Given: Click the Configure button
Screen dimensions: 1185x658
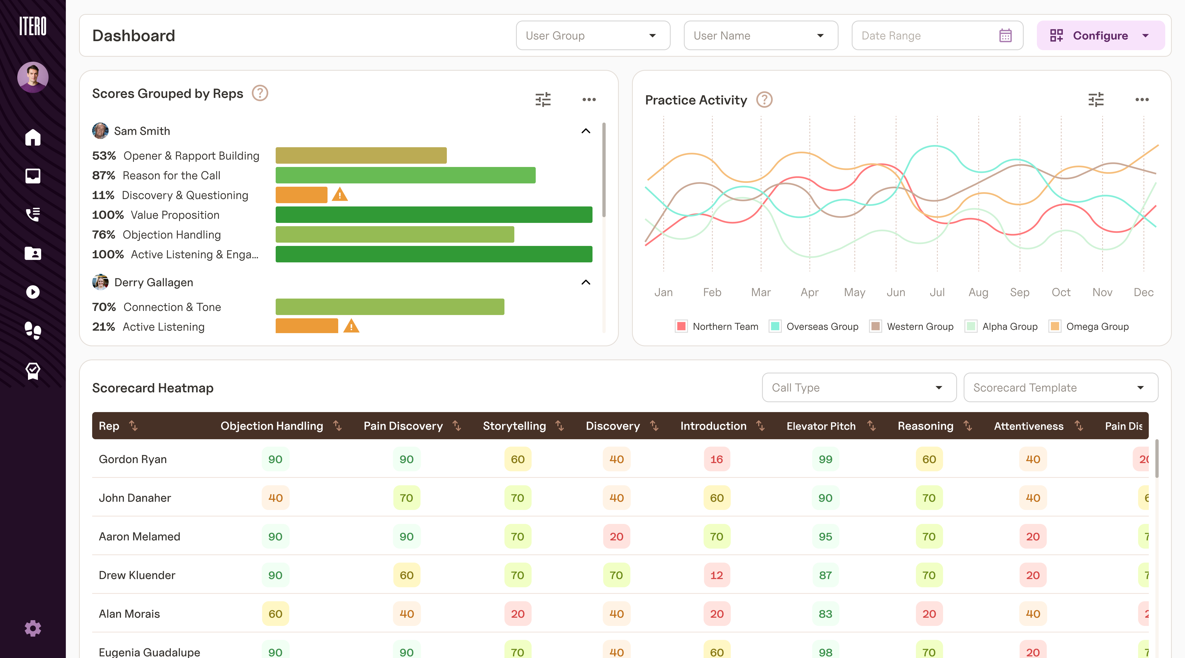Looking at the screenshot, I should pyautogui.click(x=1100, y=35).
